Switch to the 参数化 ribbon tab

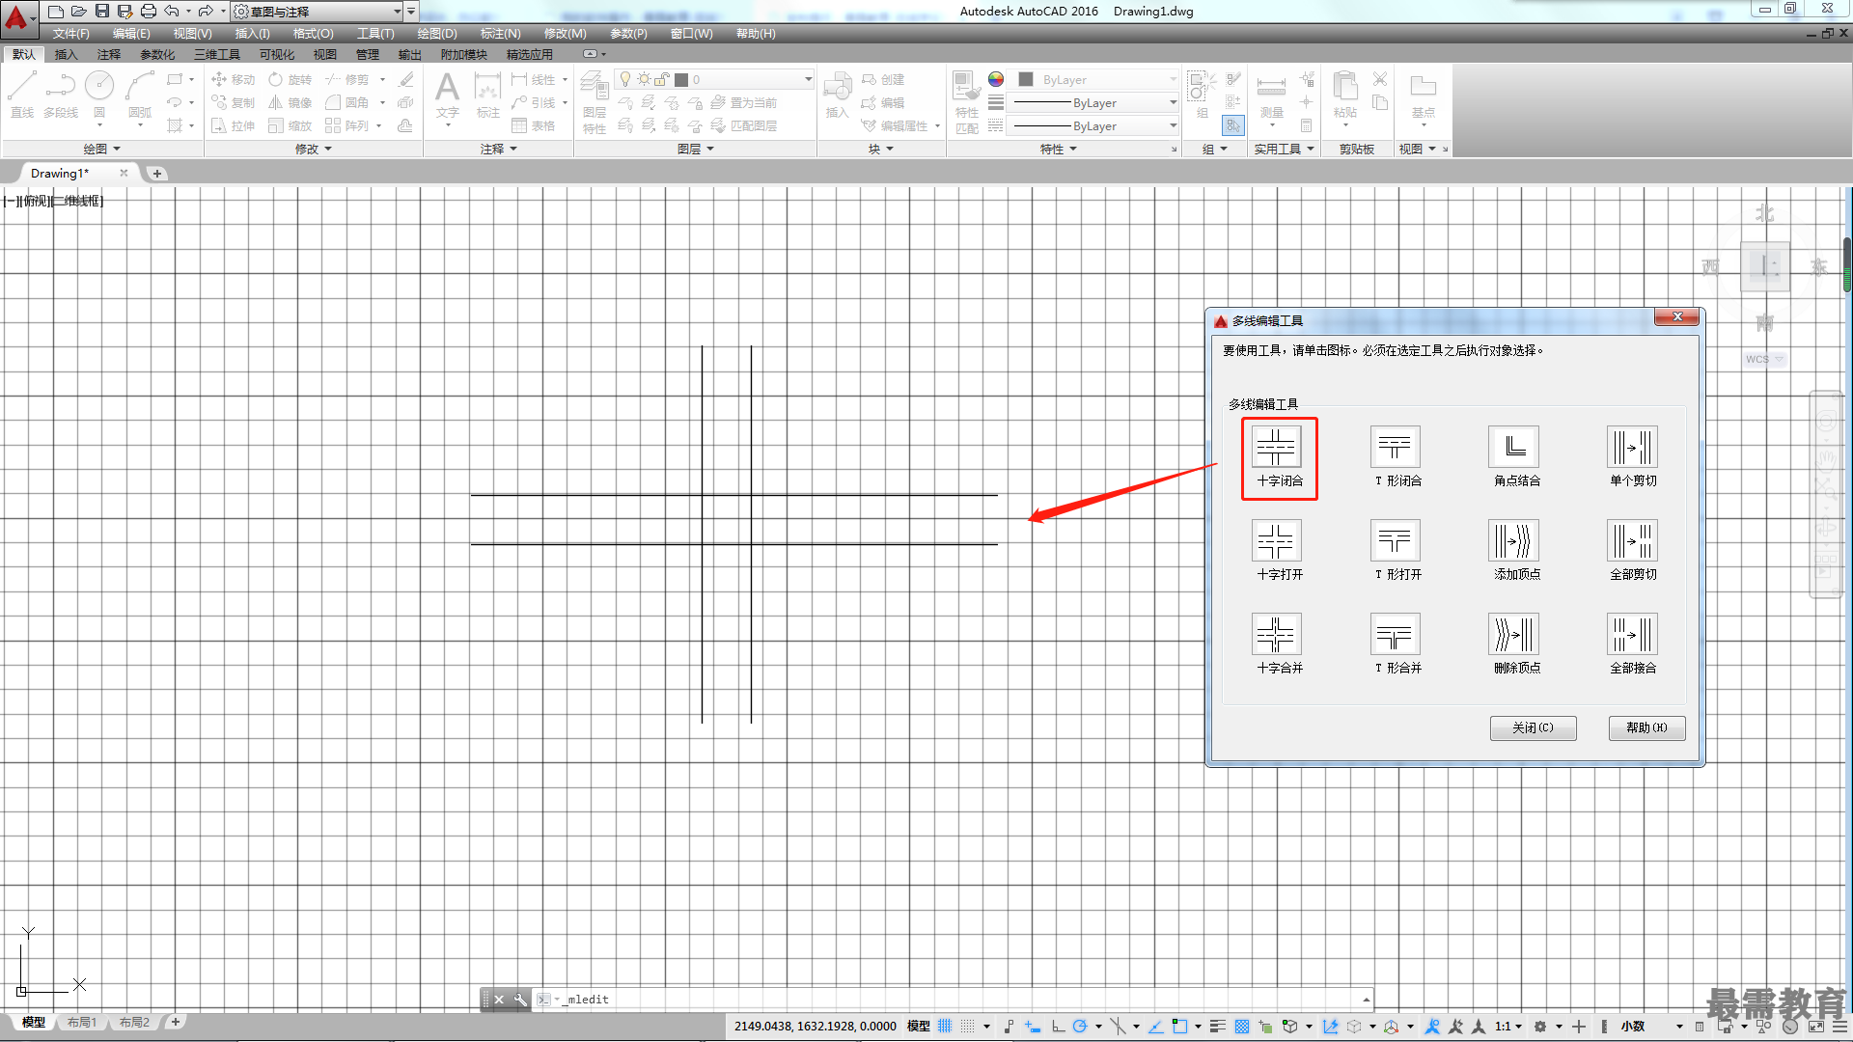pyautogui.click(x=157, y=55)
